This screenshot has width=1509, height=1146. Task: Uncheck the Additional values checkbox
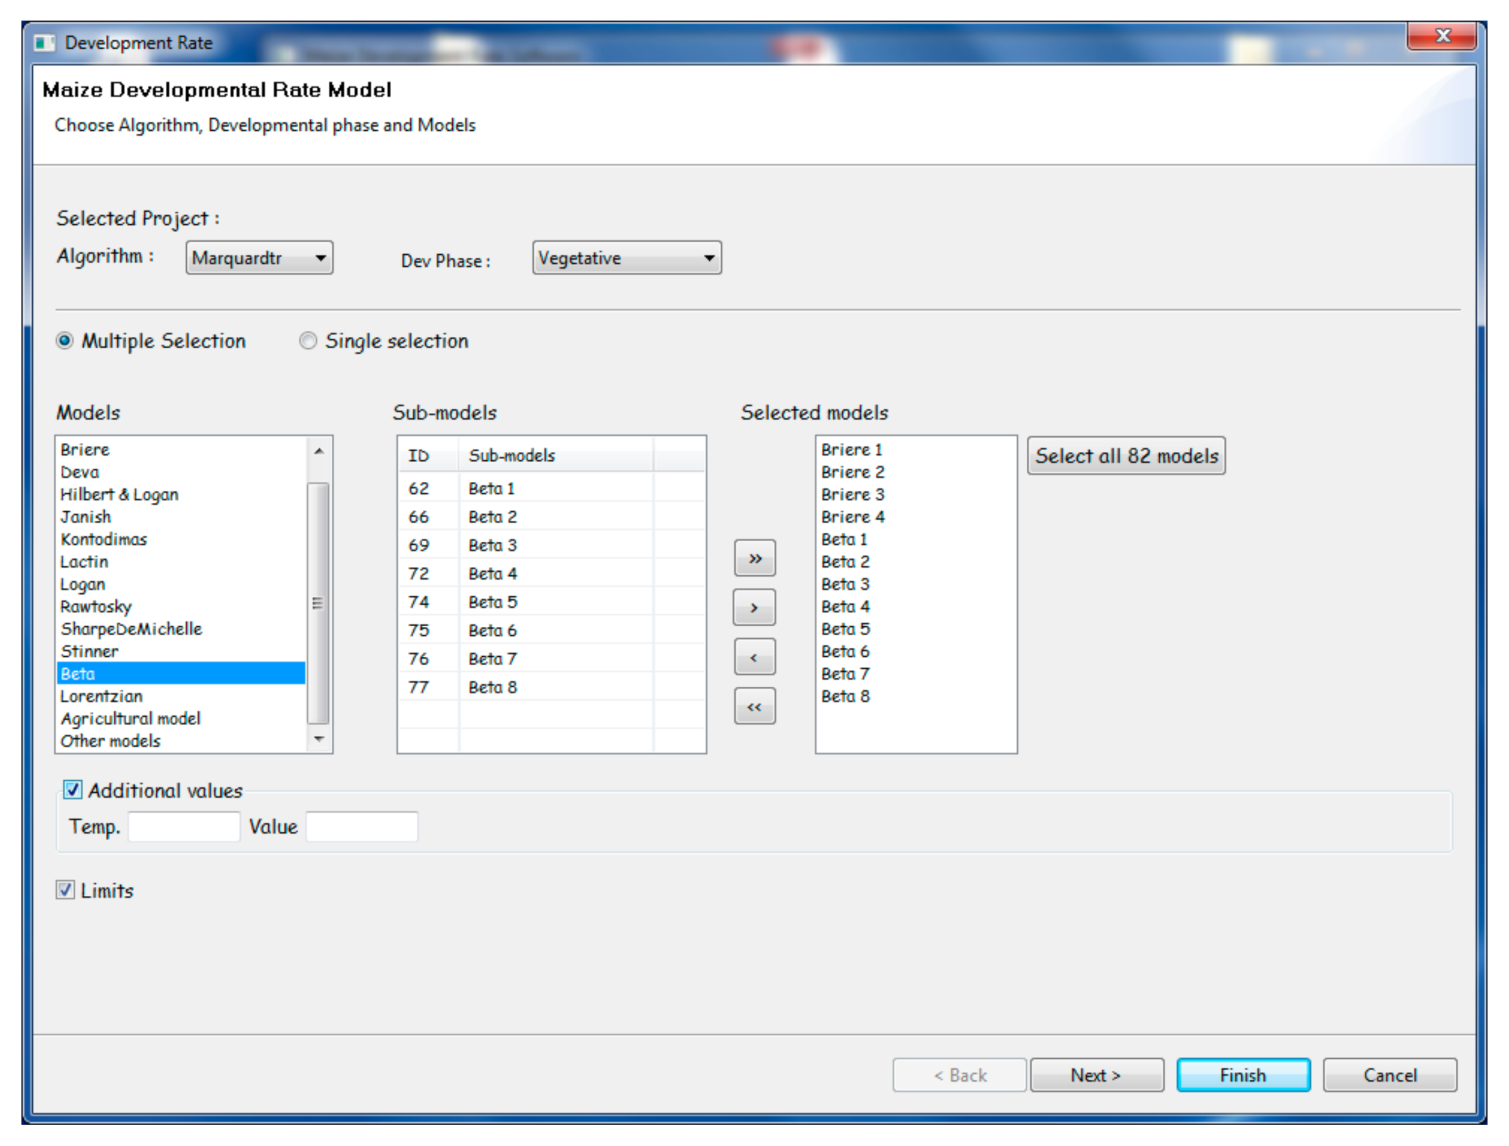[x=72, y=790]
